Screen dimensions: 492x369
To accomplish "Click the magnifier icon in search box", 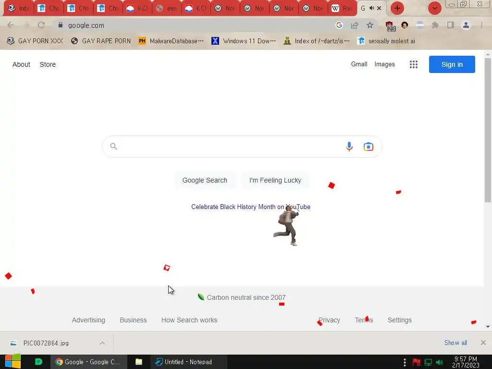I will point(113,146).
